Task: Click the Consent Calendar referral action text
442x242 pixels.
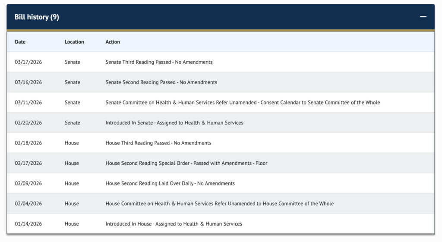Action: tap(243, 103)
